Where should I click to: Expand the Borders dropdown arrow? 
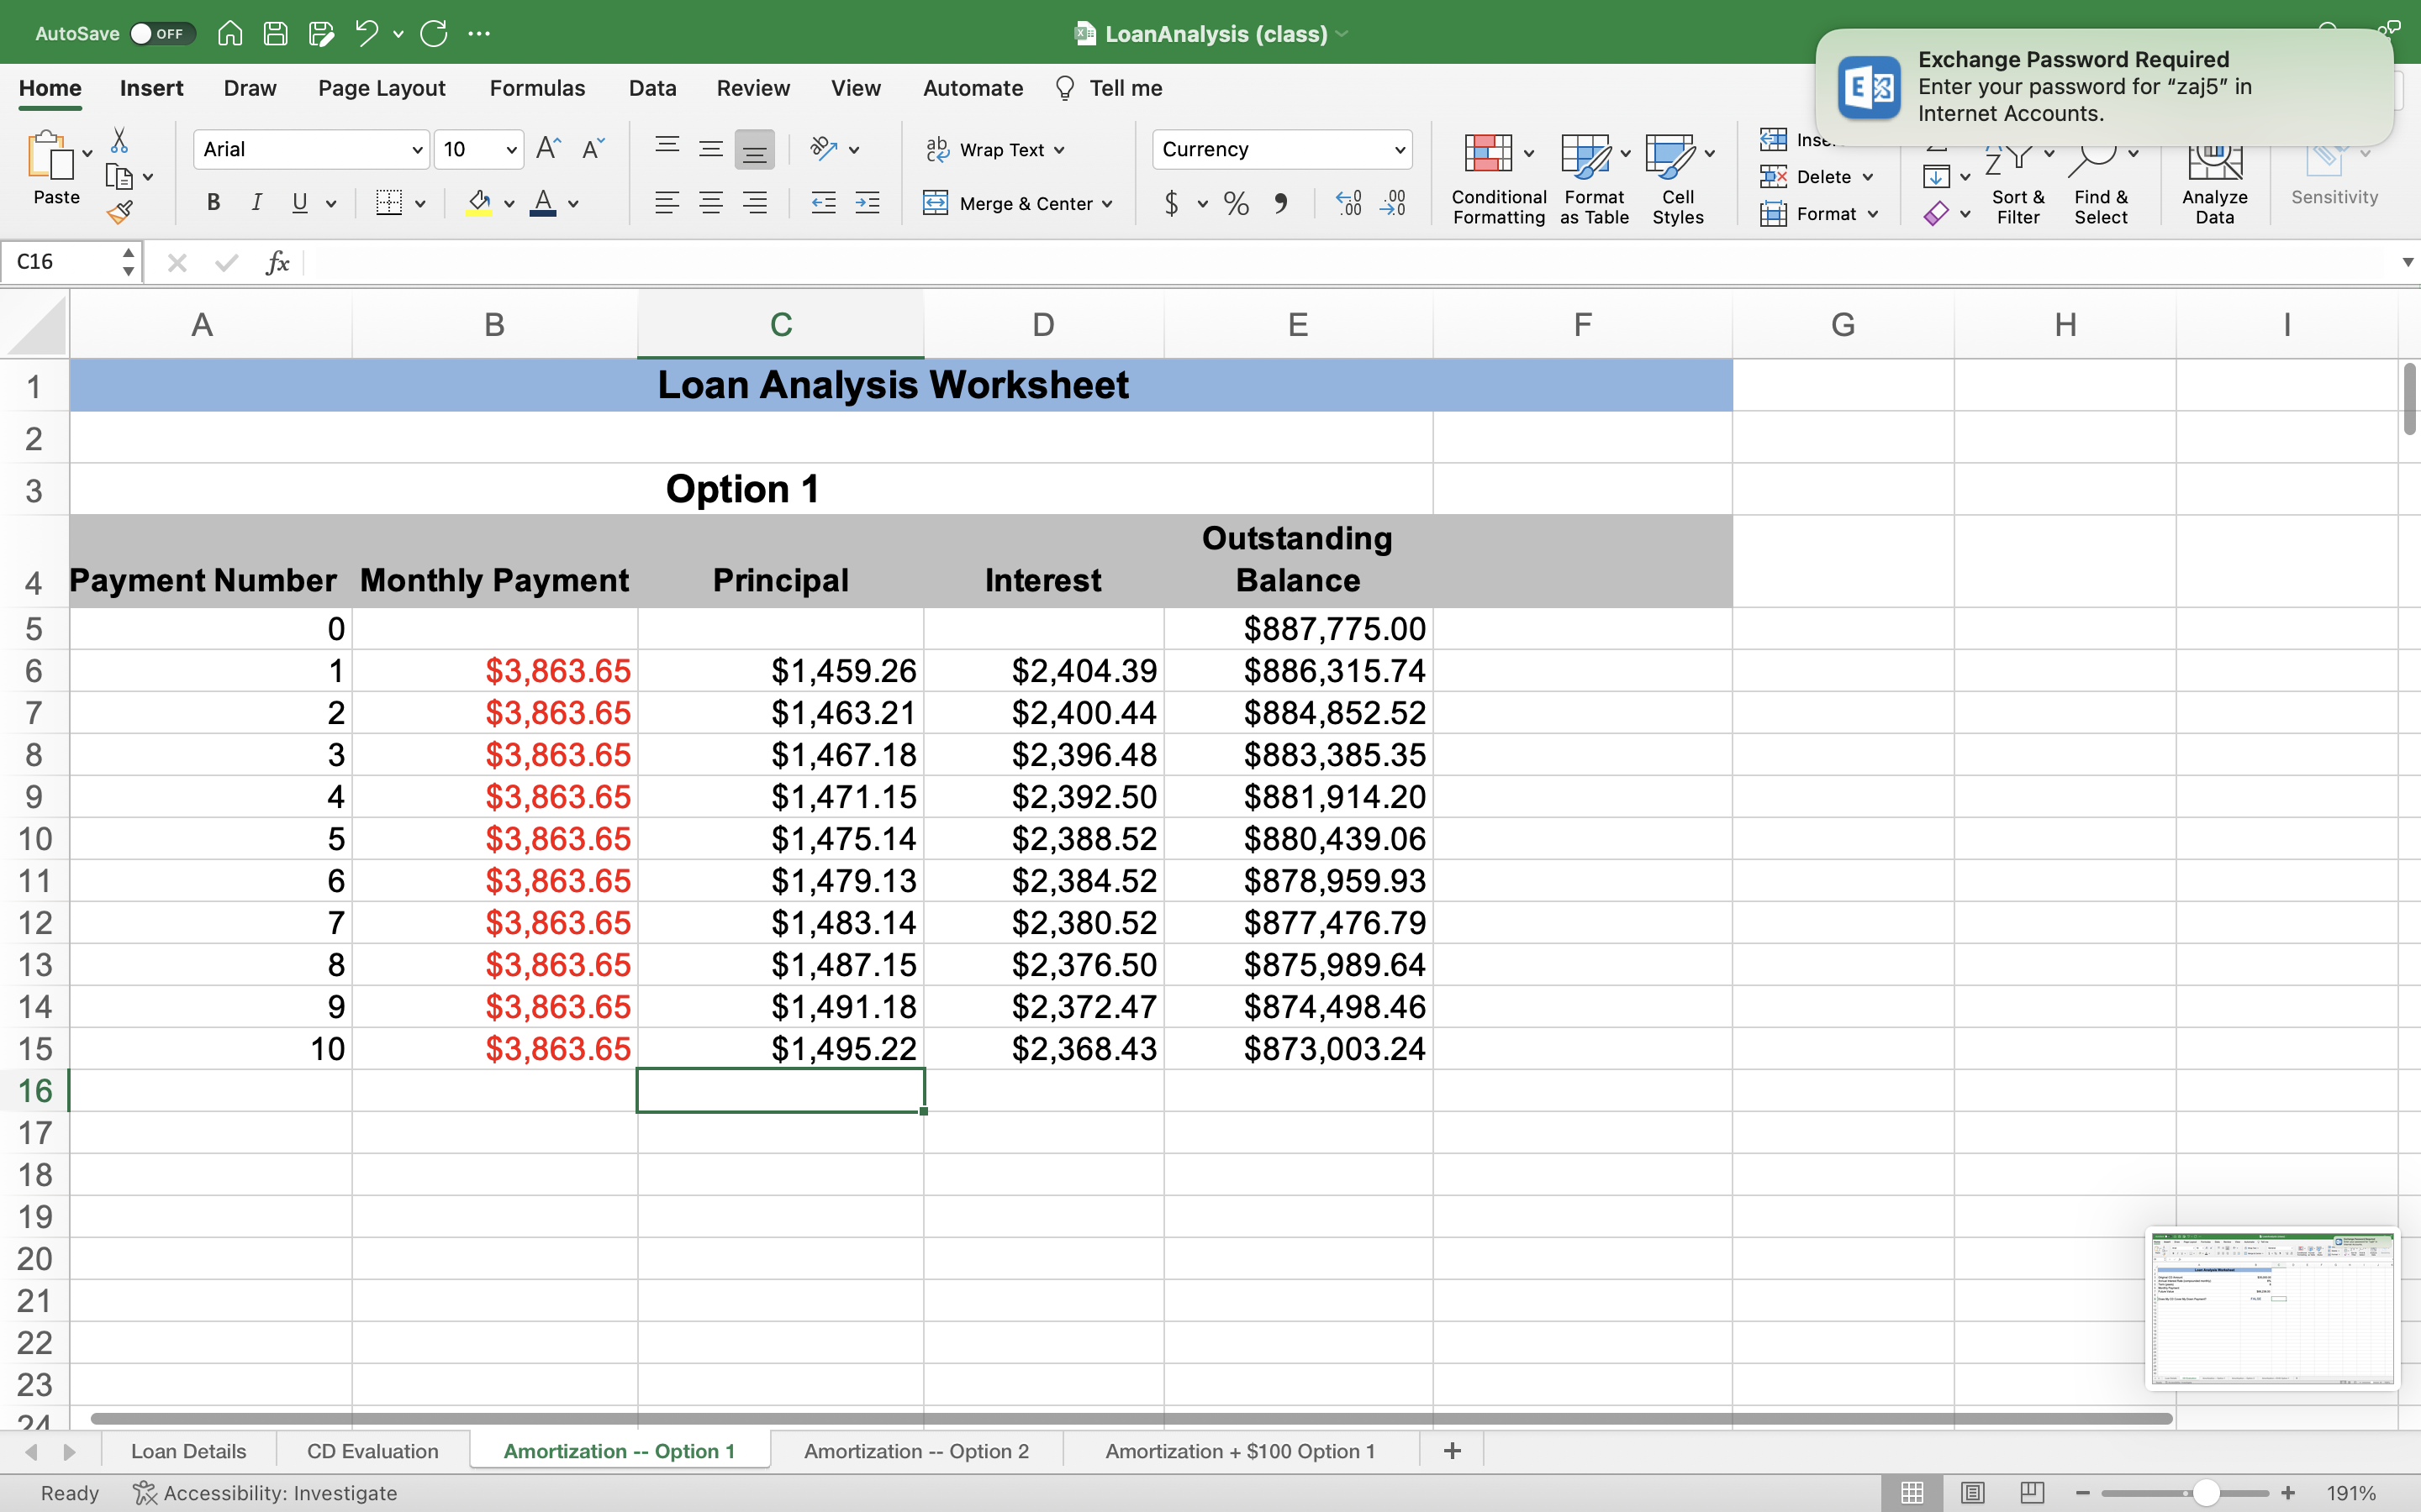420,204
